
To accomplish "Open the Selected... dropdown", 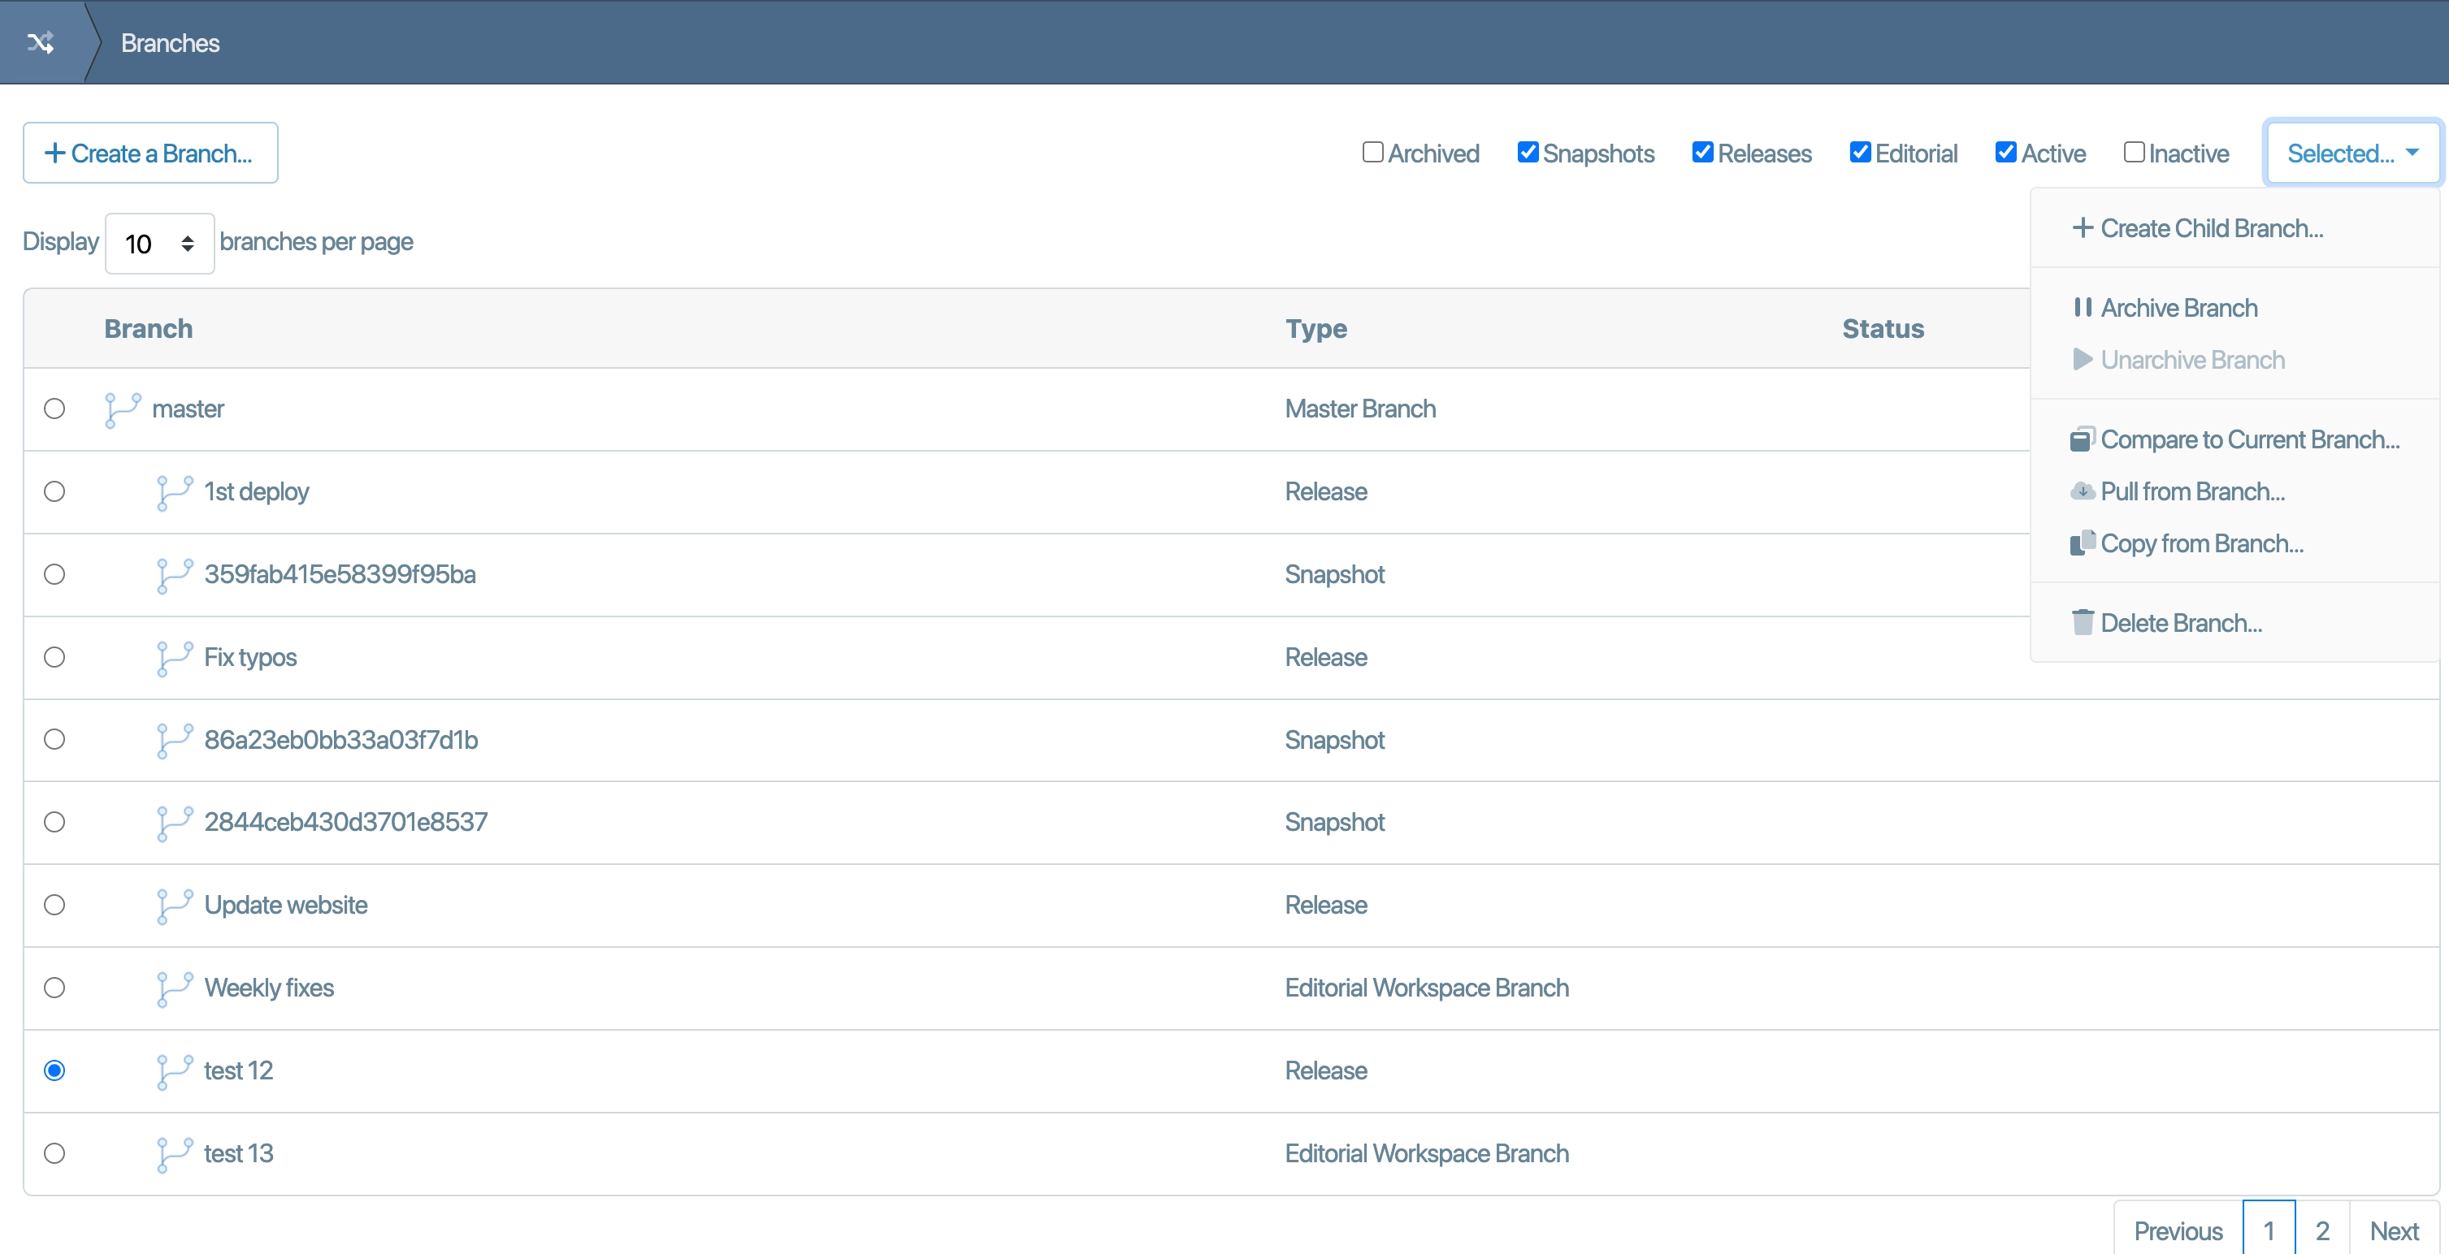I will click(x=2351, y=153).
